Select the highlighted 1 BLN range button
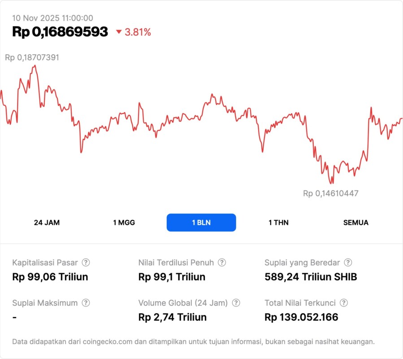This screenshot has height=359, width=403. 201,223
